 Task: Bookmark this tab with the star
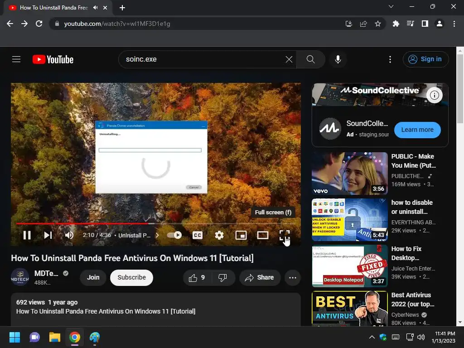point(378,24)
